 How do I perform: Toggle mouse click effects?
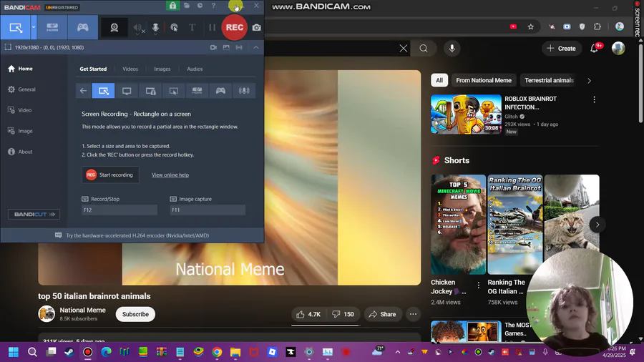[x=174, y=28]
